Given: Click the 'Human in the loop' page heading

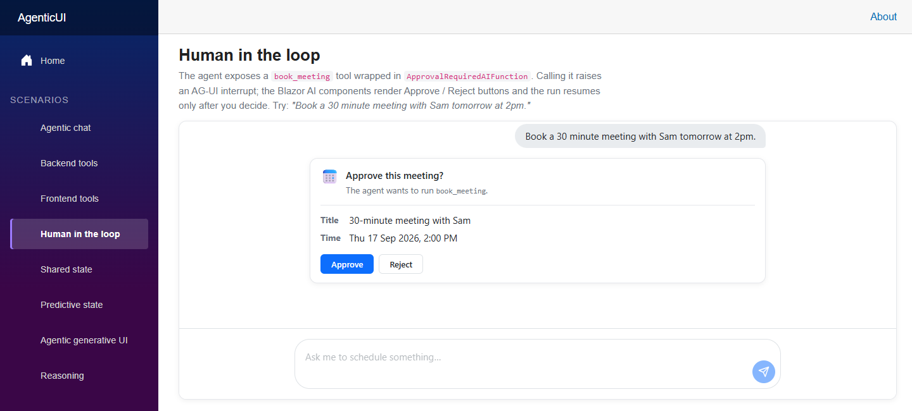Looking at the screenshot, I should click(x=250, y=55).
